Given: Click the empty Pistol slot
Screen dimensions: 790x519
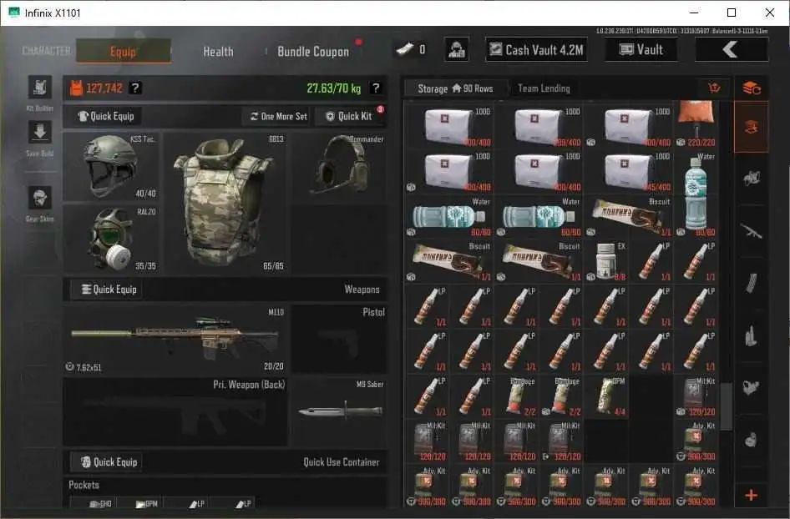Looking at the screenshot, I should 340,340.
